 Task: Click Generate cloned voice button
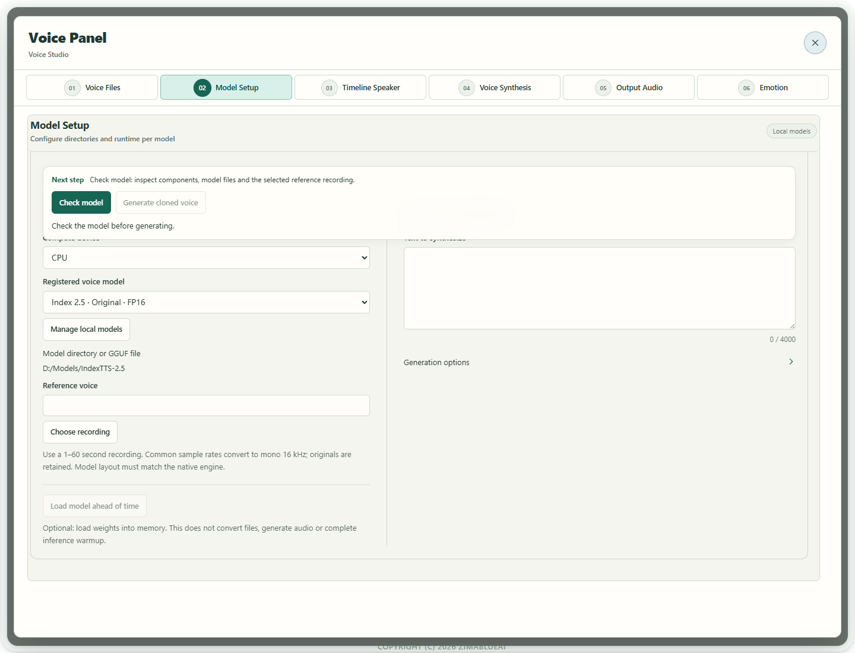(161, 202)
